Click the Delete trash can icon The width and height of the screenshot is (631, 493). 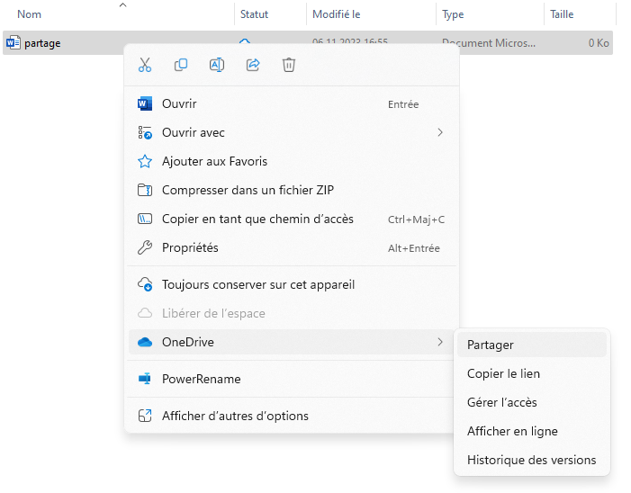[289, 65]
